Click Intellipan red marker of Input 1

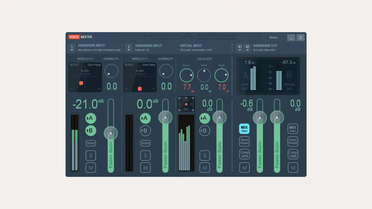click(x=81, y=83)
